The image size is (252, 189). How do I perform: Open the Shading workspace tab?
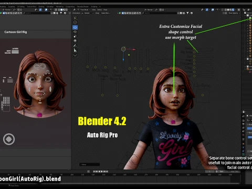[41, 7]
